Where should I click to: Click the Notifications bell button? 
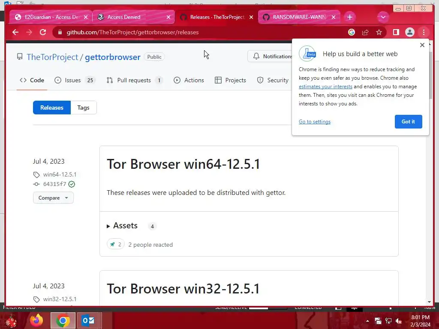click(x=270, y=56)
